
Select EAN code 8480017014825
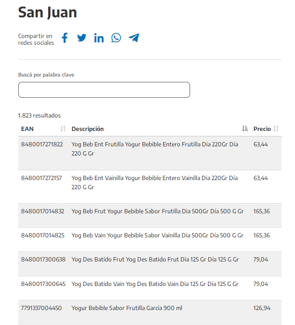[x=42, y=235]
